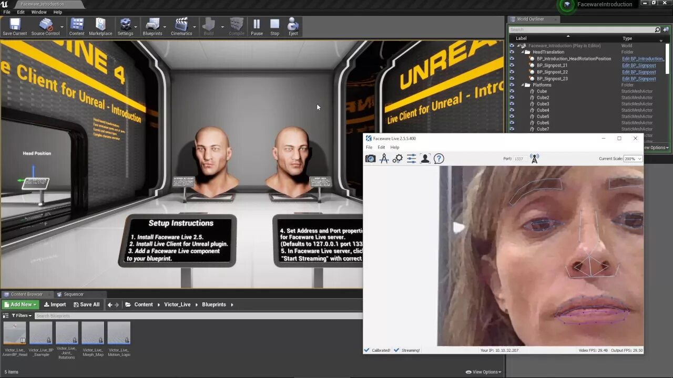The height and width of the screenshot is (378, 673).
Task: Open the gears settings icon in Faceware Live
Action: [x=398, y=159]
